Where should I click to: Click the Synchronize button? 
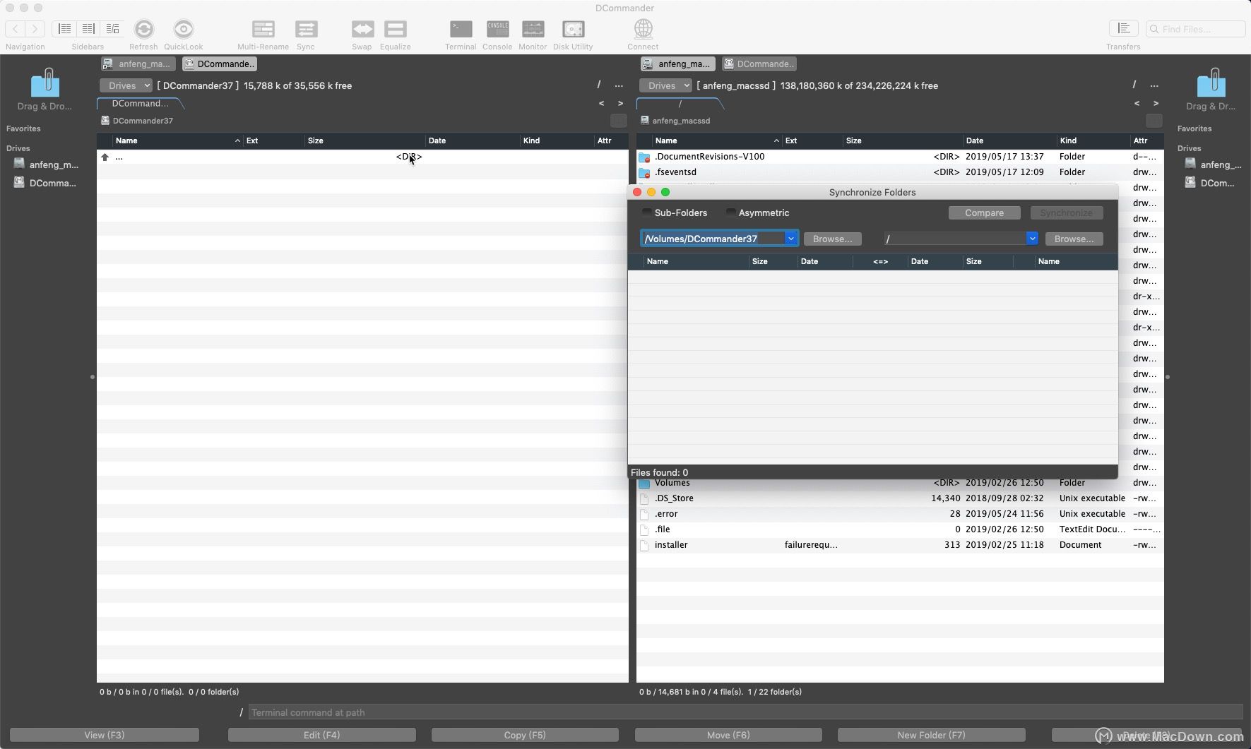[1066, 212]
